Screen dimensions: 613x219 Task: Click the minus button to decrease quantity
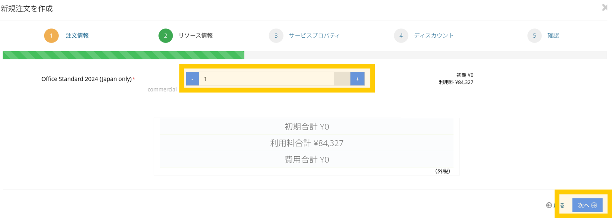pos(192,79)
